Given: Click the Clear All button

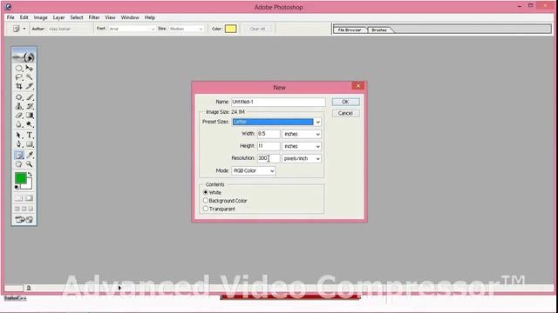Looking at the screenshot, I should pyautogui.click(x=258, y=29).
